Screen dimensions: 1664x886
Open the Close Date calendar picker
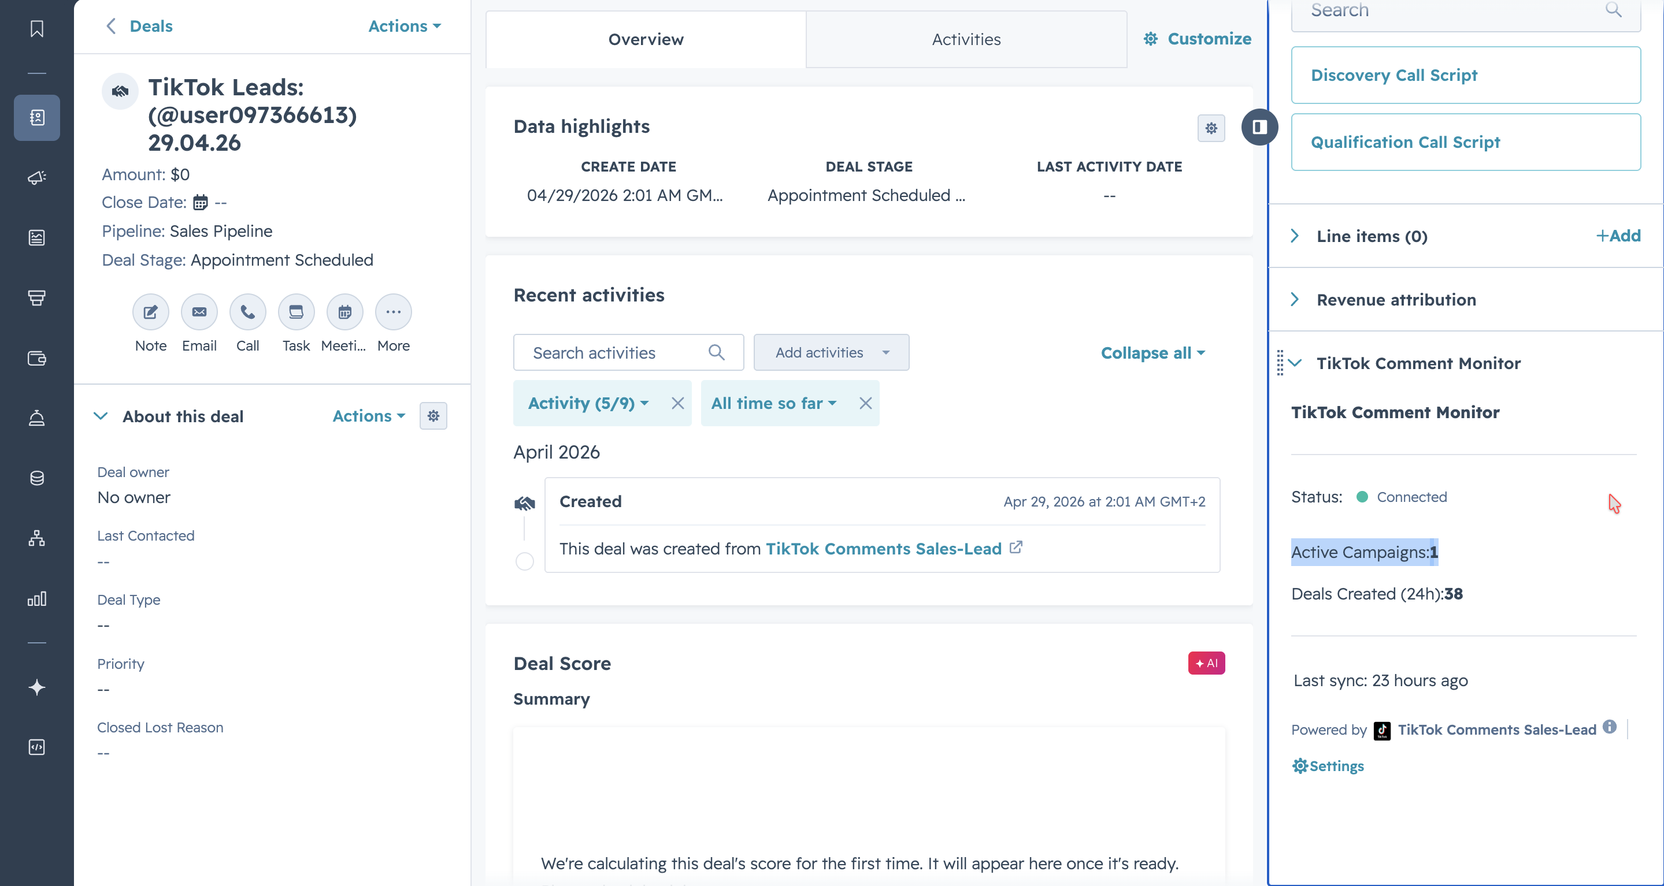(x=201, y=203)
